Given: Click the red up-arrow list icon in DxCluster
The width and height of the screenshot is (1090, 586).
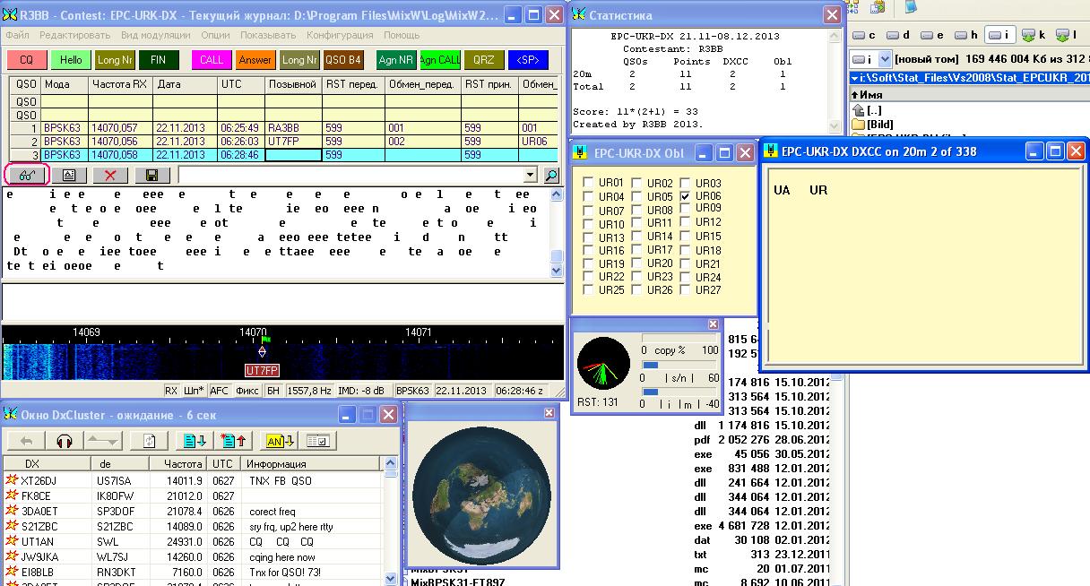Looking at the screenshot, I should (235, 441).
